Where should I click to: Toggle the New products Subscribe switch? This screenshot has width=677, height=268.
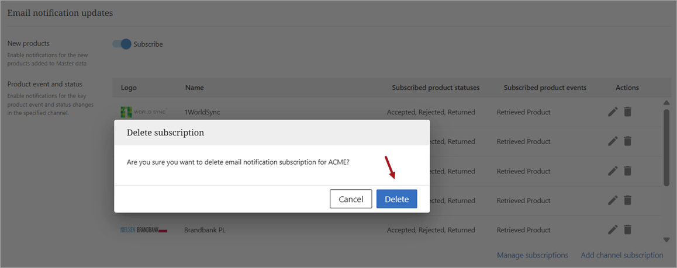pos(122,44)
